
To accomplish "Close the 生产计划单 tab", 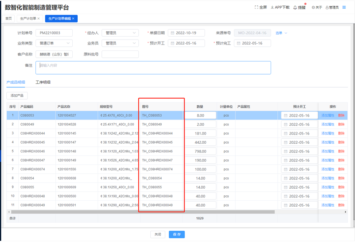I will click(38, 18).
